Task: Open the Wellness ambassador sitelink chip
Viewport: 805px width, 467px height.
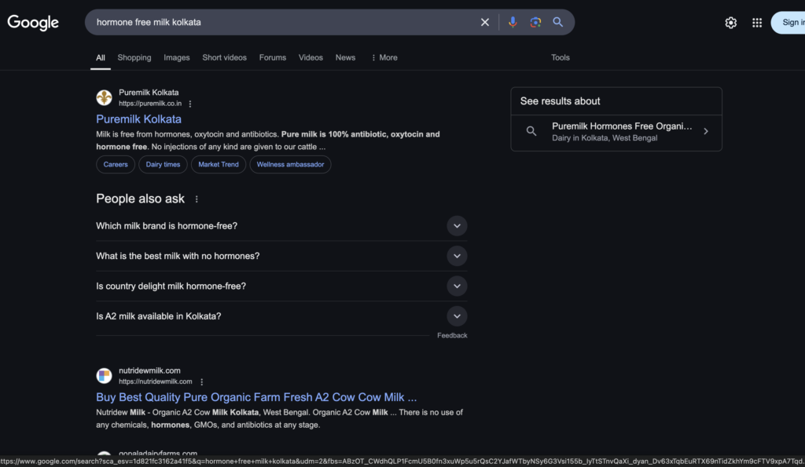Action: (290, 165)
